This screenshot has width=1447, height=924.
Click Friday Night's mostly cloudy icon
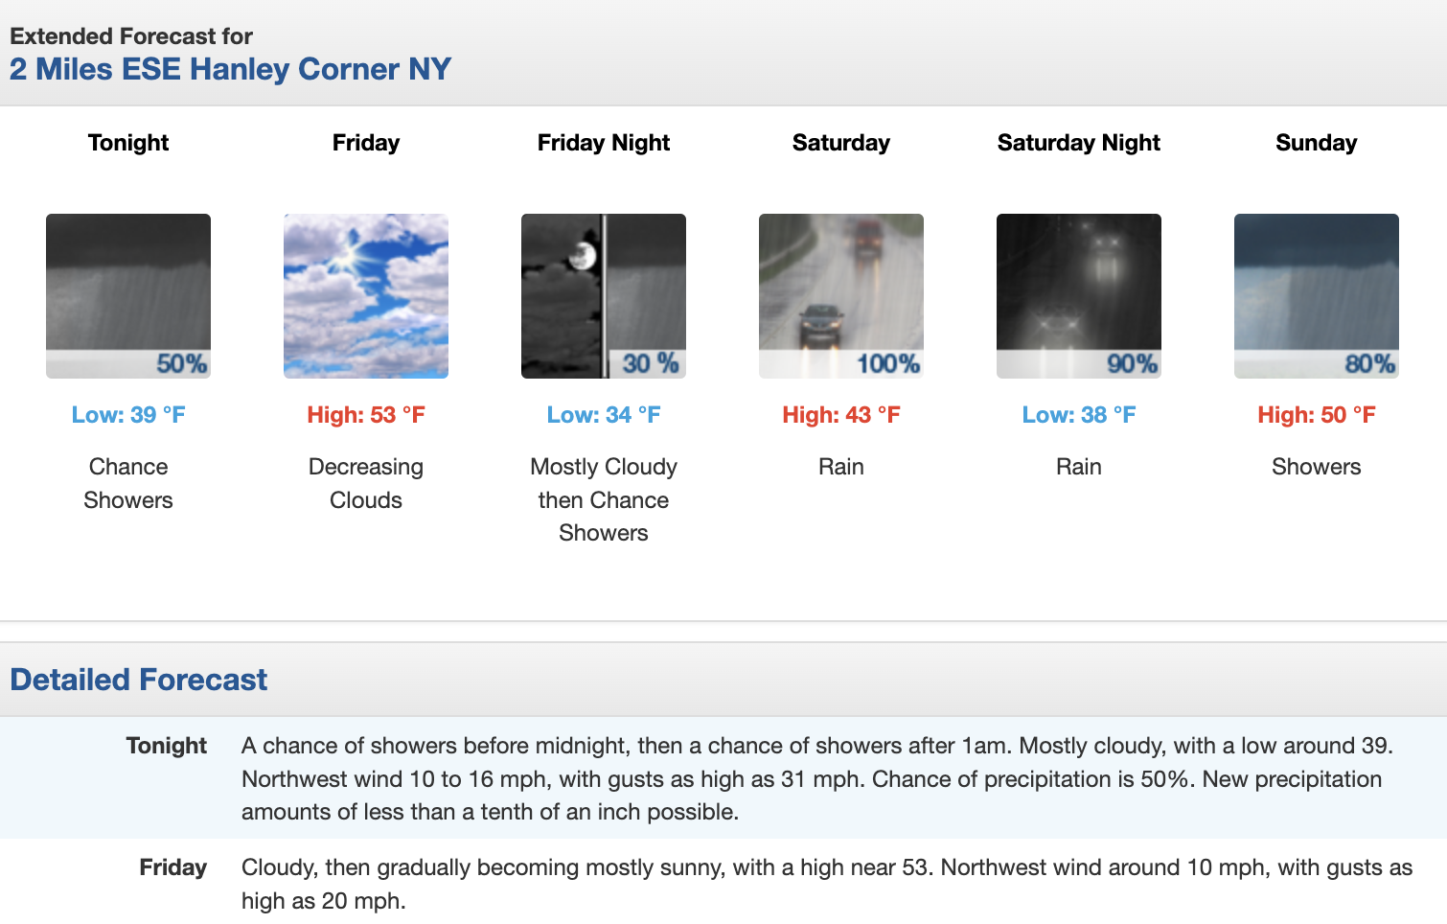pos(604,295)
